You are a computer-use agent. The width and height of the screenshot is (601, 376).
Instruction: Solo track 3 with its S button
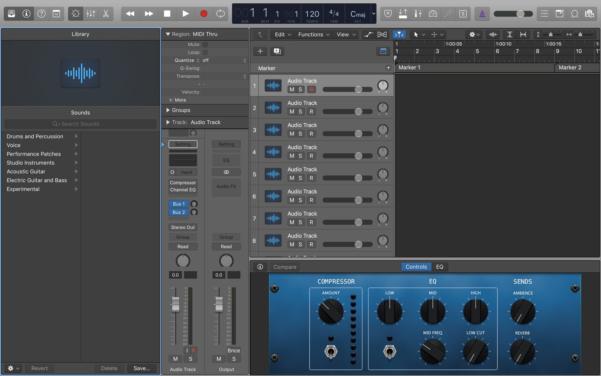tap(300, 134)
